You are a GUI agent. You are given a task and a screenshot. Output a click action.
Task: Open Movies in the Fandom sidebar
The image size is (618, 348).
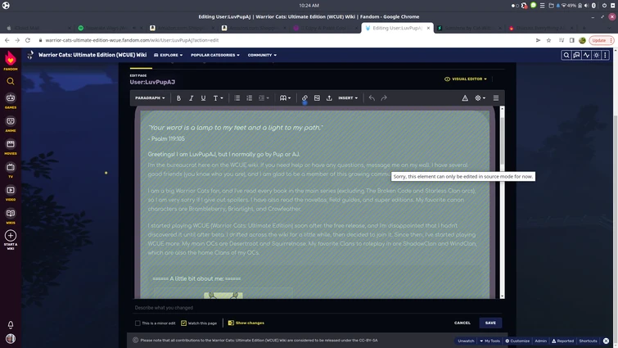pyautogui.click(x=11, y=147)
